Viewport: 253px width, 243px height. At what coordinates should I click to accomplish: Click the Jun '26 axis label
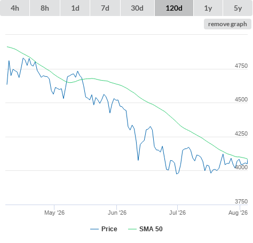coord(117,213)
